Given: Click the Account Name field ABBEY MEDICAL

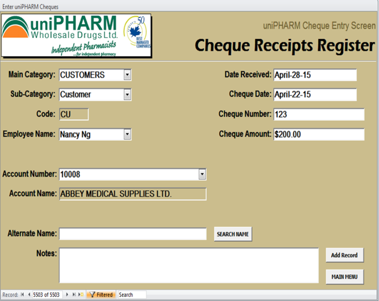Looking at the screenshot, I should point(133,194).
